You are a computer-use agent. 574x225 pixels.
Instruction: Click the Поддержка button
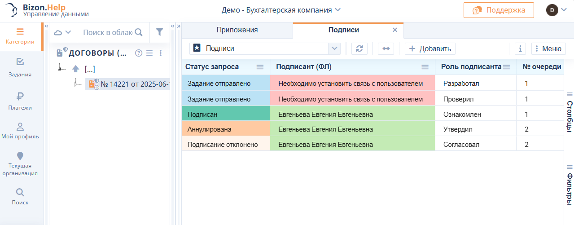pos(499,10)
